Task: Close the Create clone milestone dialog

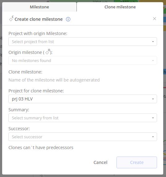Action: pyautogui.click(x=155, y=19)
